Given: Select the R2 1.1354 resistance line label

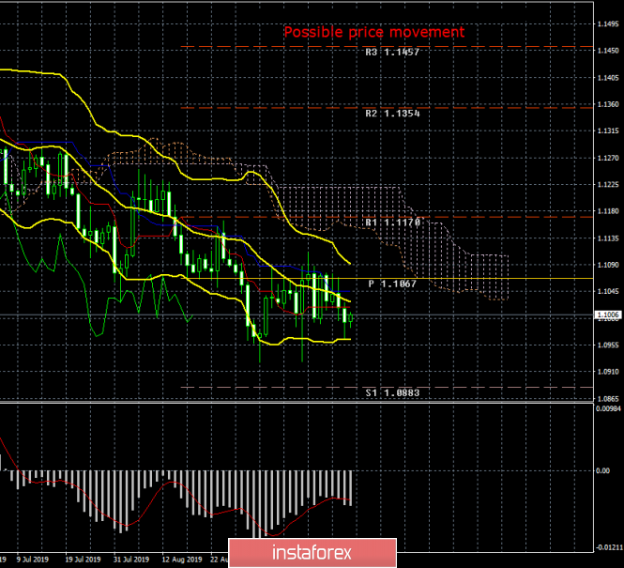Looking at the screenshot, I should 392,113.
